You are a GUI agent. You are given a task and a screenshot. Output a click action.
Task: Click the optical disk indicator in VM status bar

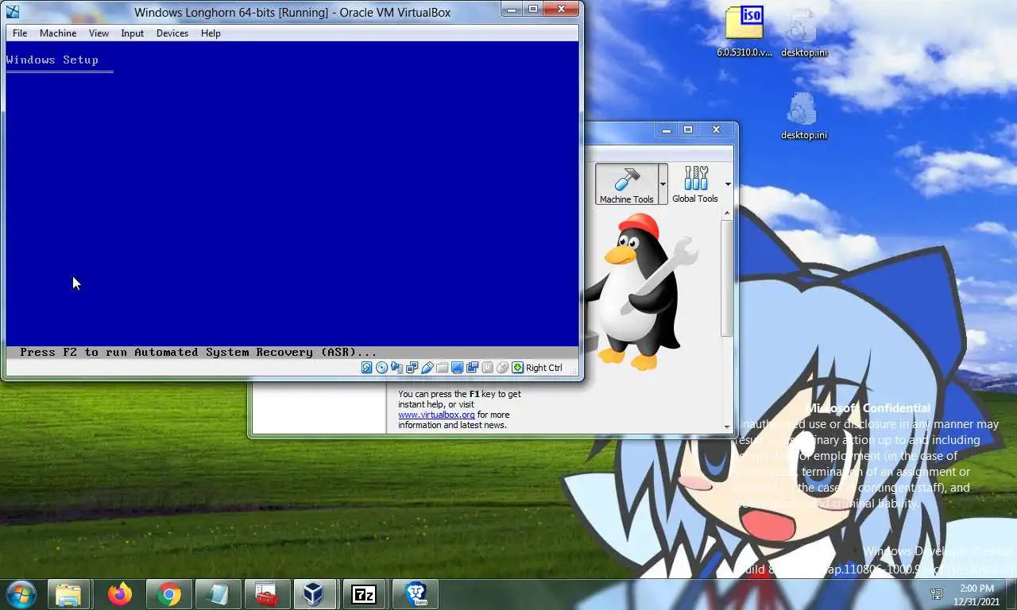[381, 368]
